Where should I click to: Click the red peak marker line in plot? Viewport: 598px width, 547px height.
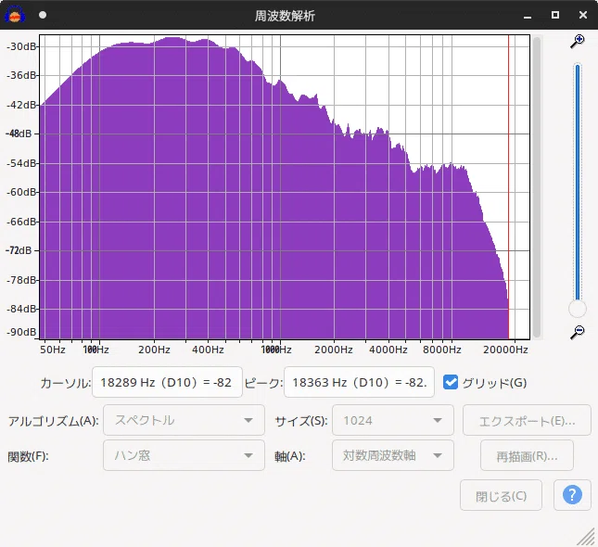point(508,187)
